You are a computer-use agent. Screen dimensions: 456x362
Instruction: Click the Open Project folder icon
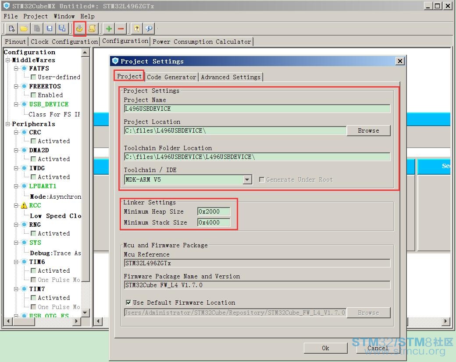click(x=24, y=28)
